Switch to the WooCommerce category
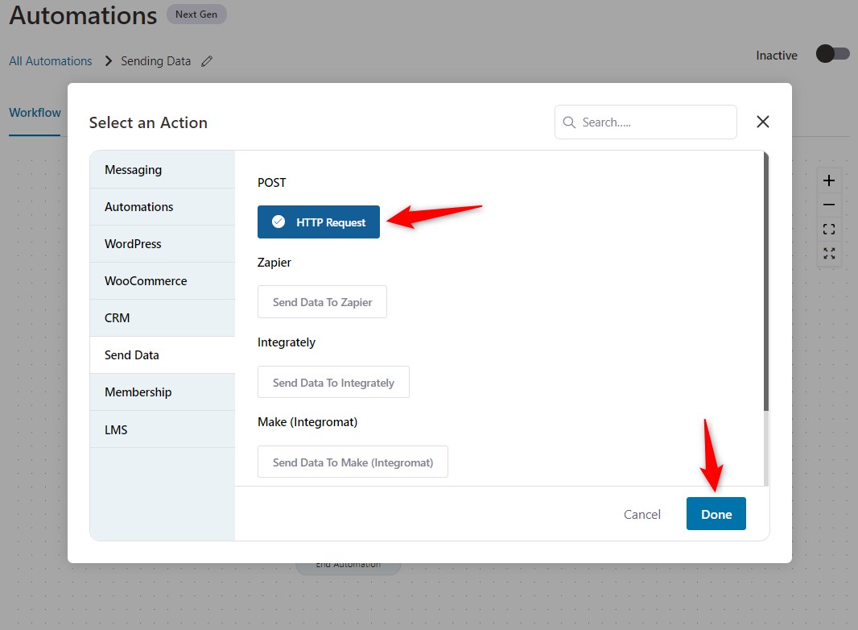 [146, 281]
